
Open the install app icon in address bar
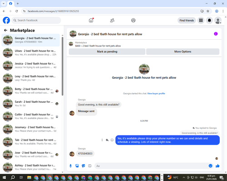coord(202,11)
